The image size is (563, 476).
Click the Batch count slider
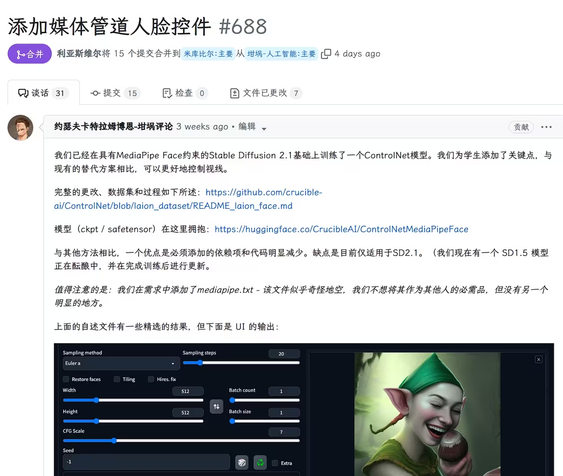pos(264,400)
